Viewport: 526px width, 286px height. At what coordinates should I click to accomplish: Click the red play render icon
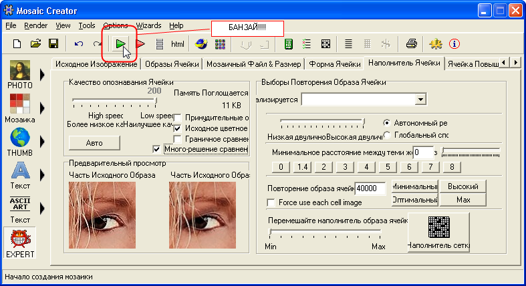(x=140, y=44)
